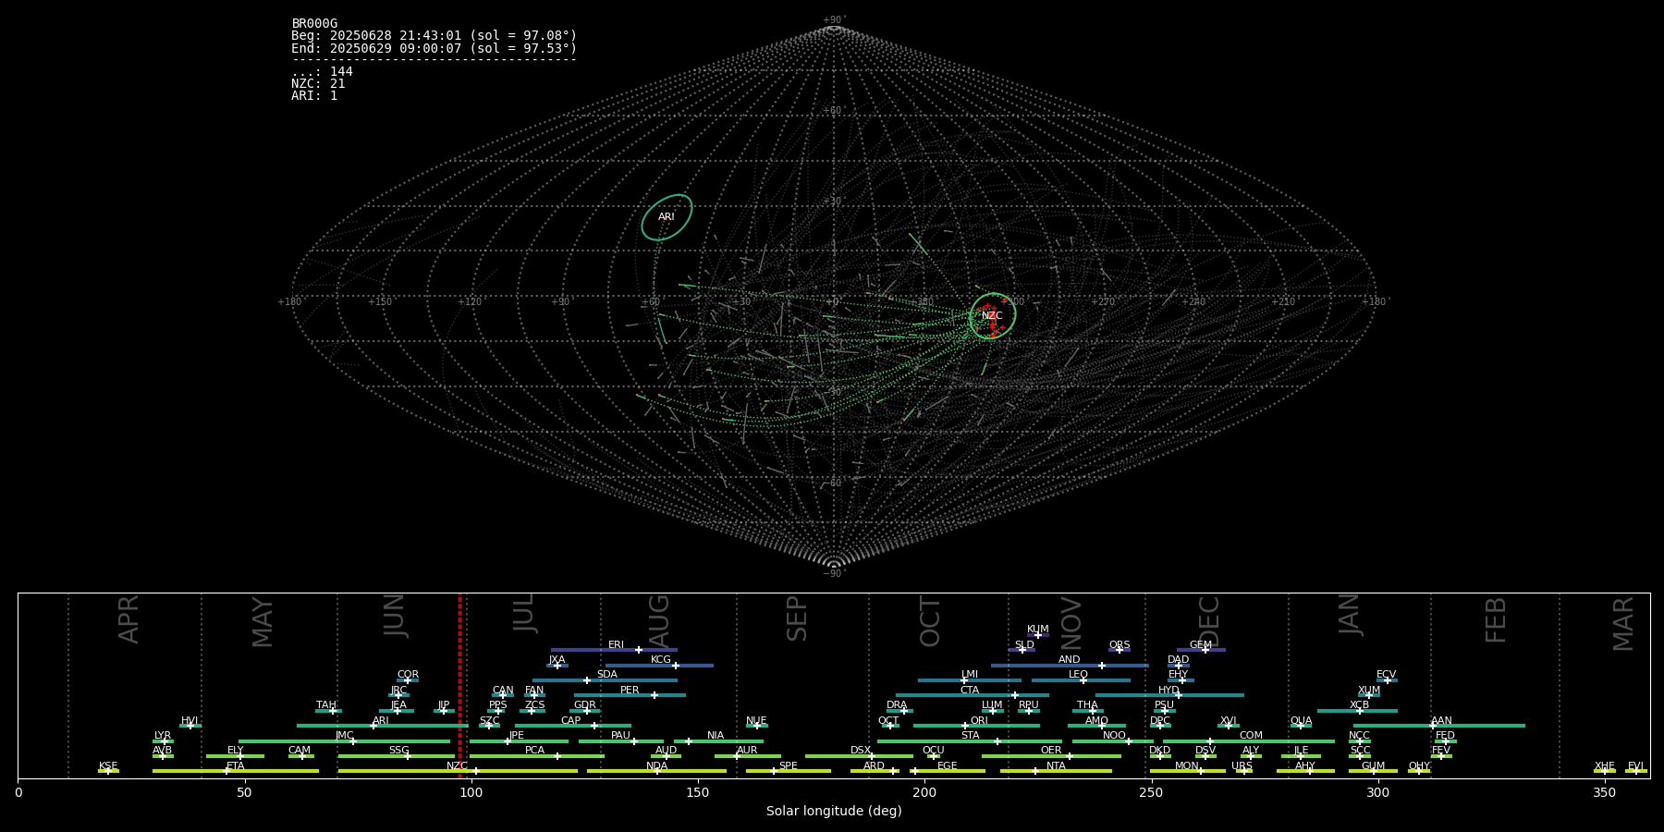Click the COR shower label
This screenshot has height=832, width=1664.
pyautogui.click(x=408, y=675)
